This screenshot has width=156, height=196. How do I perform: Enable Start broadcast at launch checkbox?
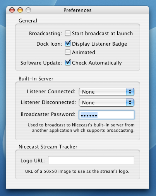point(68,33)
